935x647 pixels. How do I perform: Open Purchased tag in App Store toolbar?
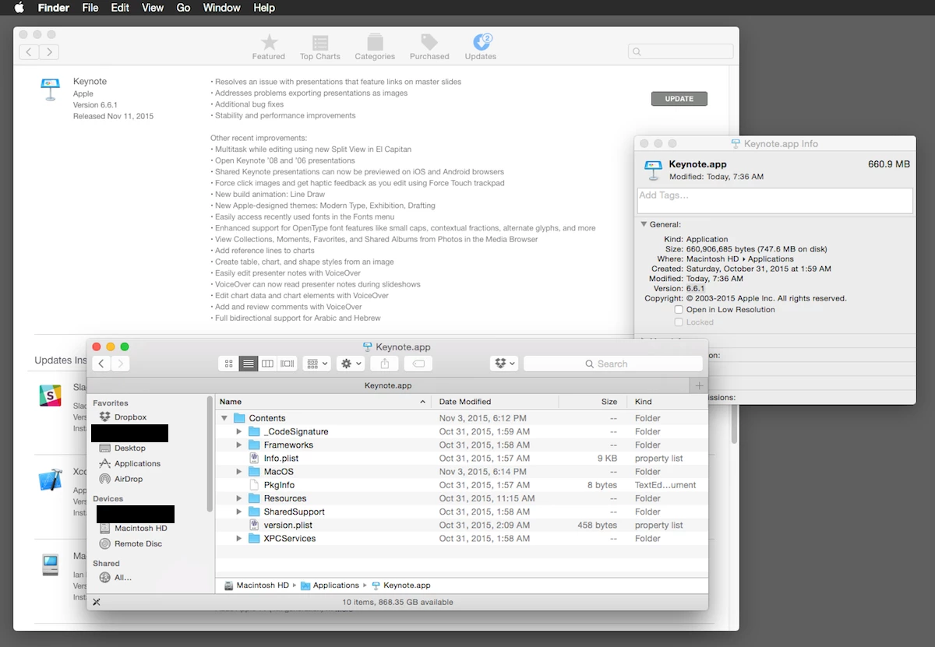point(429,47)
